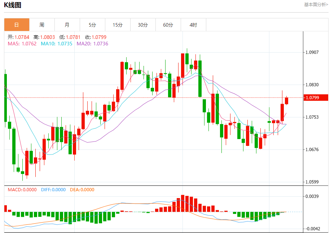Viewport: 330px width, 233px height.
Task: Click the tallest red MACD histogram bar
Action: (x=182, y=203)
